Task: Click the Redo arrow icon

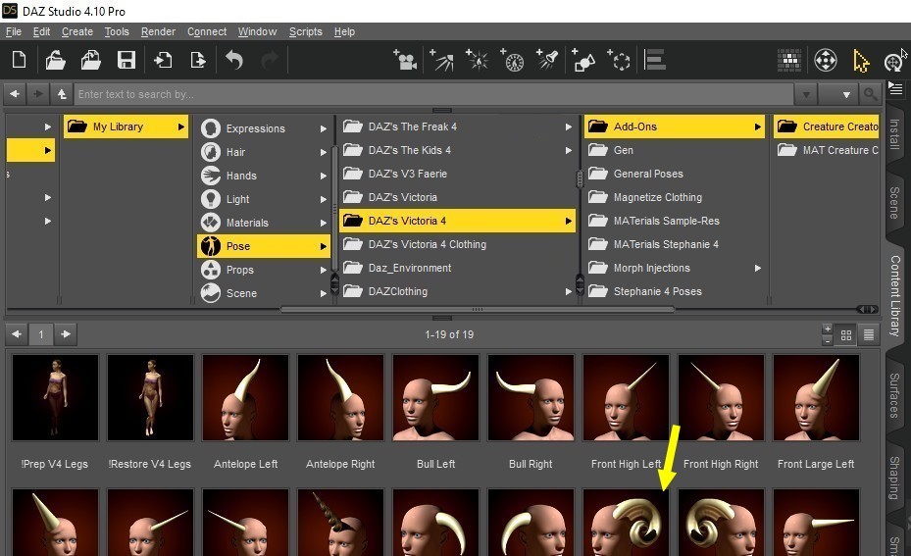Action: pyautogui.click(x=270, y=60)
